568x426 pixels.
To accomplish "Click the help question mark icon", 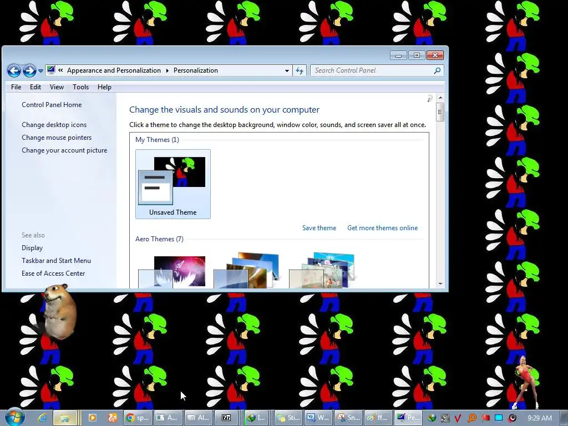I will coord(430,98).
